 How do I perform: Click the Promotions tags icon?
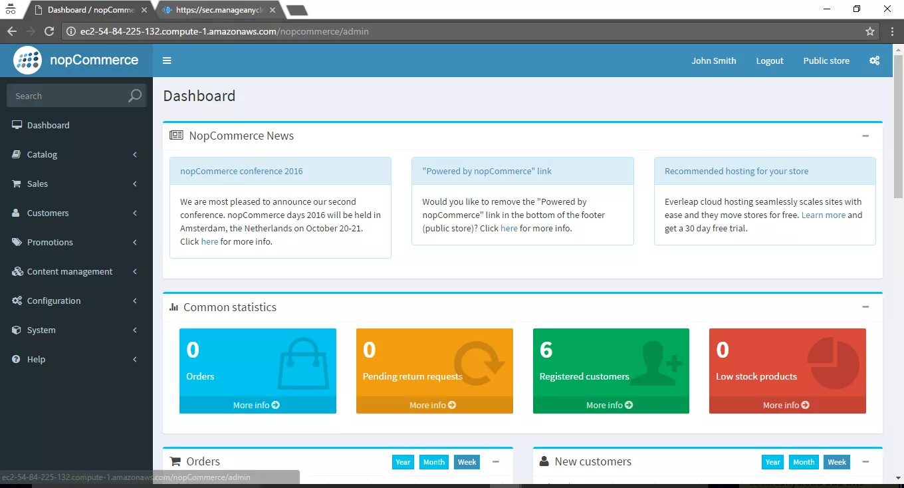click(16, 242)
